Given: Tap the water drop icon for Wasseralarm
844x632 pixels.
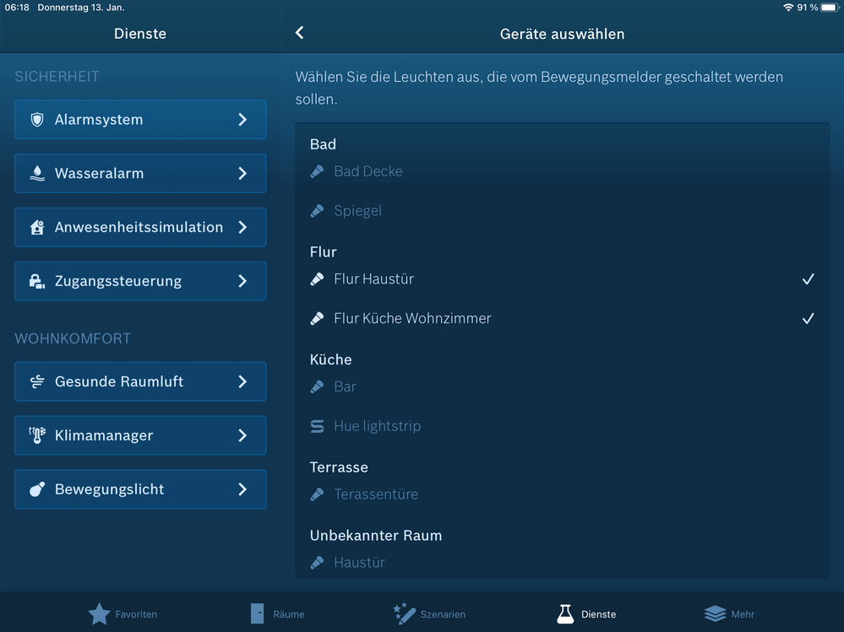Looking at the screenshot, I should tap(37, 174).
